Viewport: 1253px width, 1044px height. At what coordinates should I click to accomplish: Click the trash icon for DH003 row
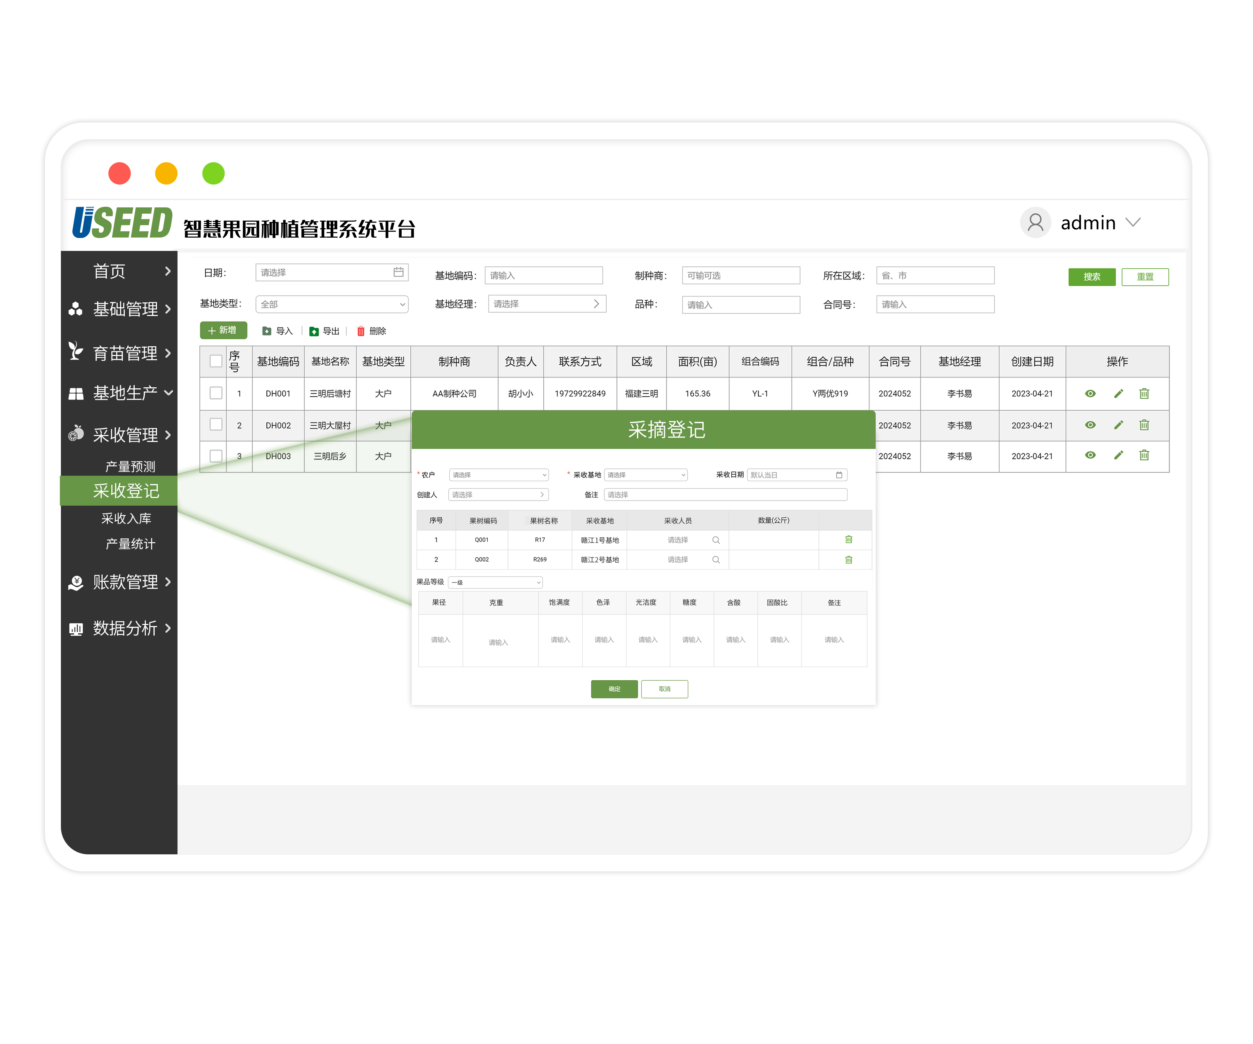[1144, 455]
